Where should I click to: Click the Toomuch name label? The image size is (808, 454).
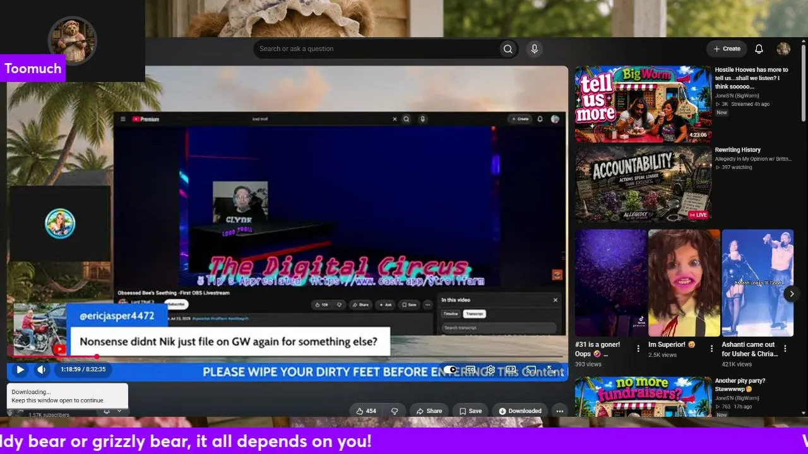click(33, 69)
